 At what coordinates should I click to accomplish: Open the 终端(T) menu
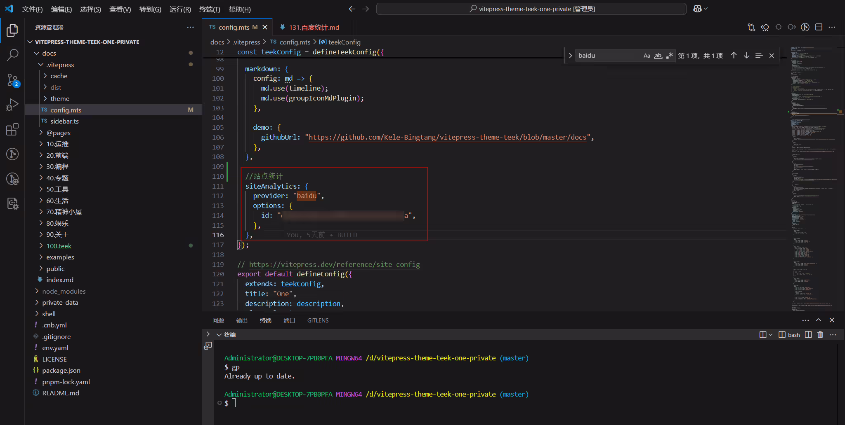[210, 9]
